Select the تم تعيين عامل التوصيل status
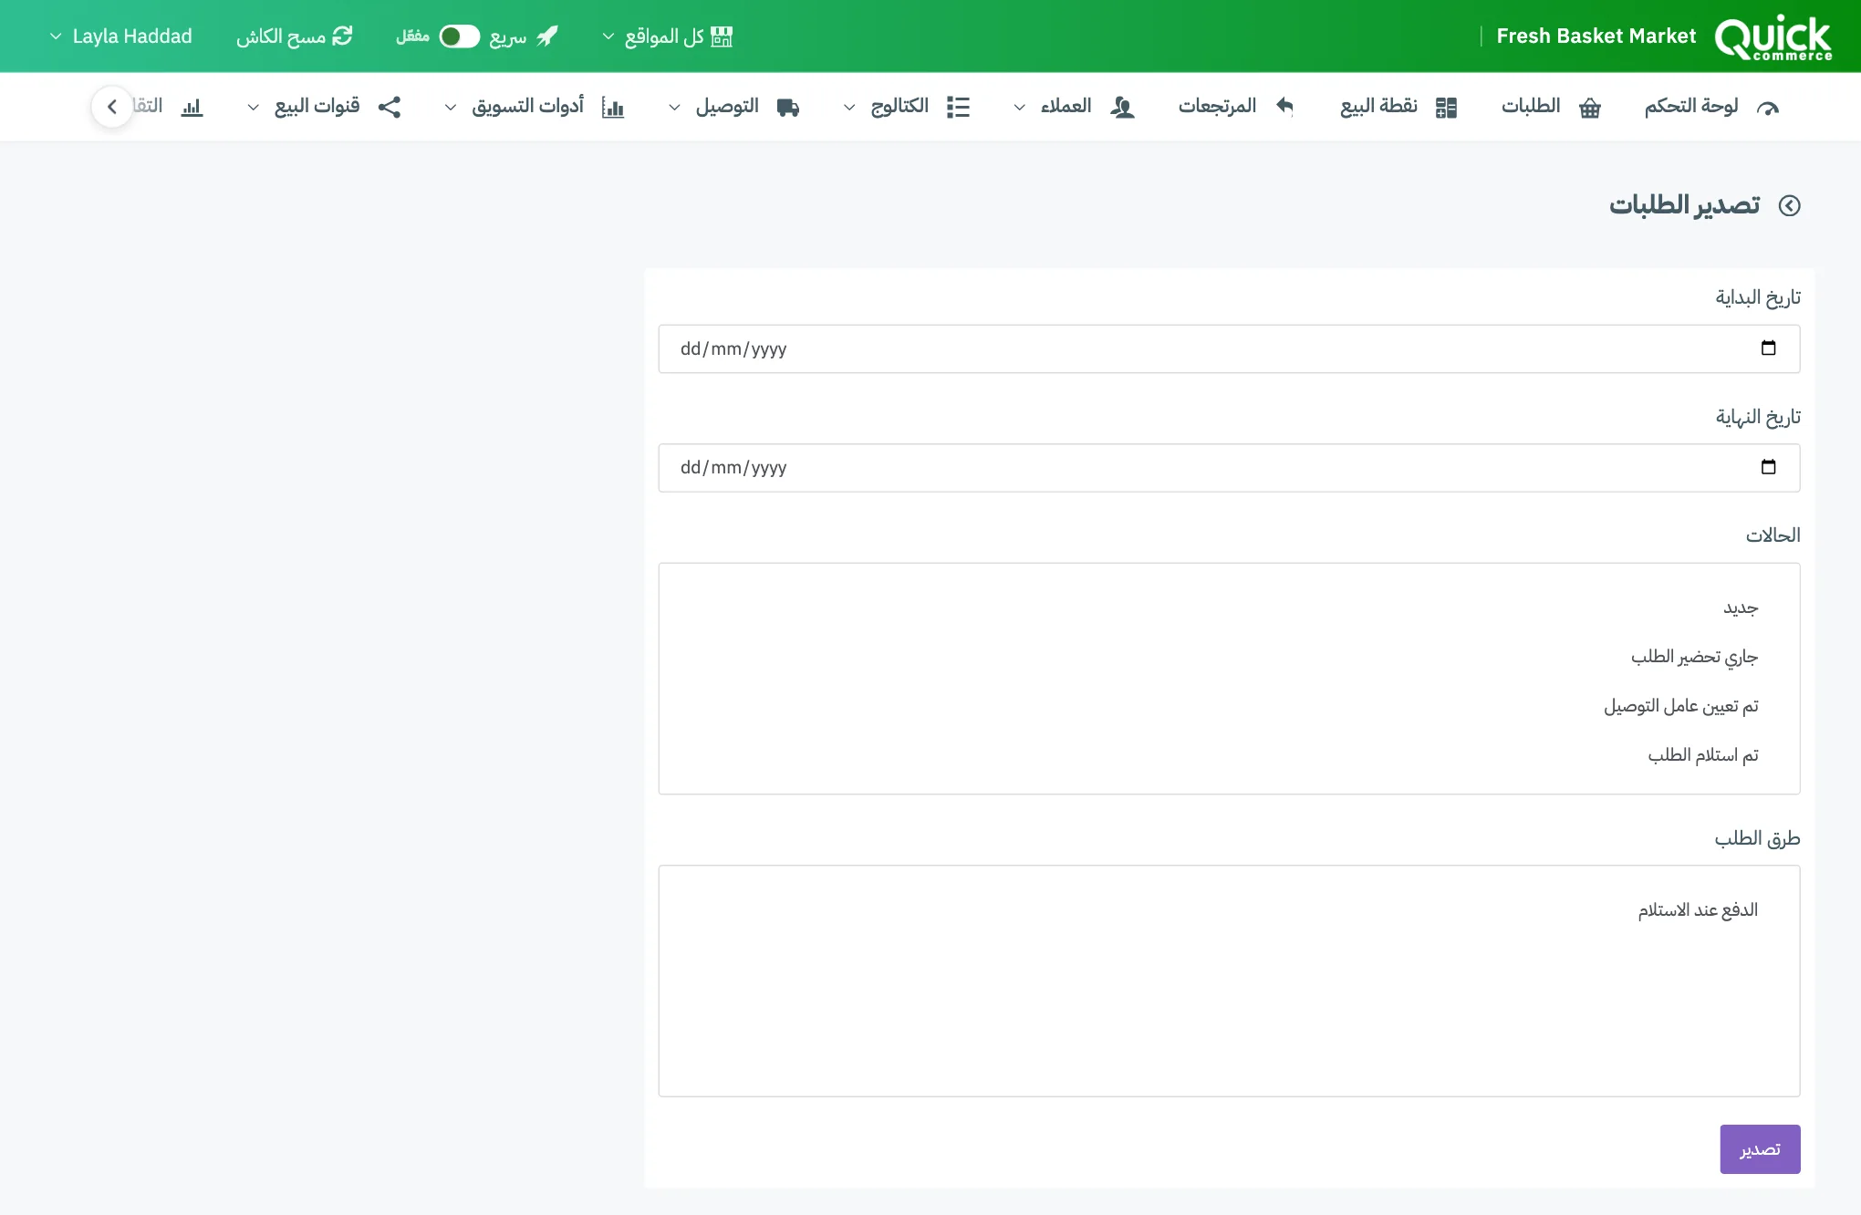The height and width of the screenshot is (1215, 1861). 1680,706
